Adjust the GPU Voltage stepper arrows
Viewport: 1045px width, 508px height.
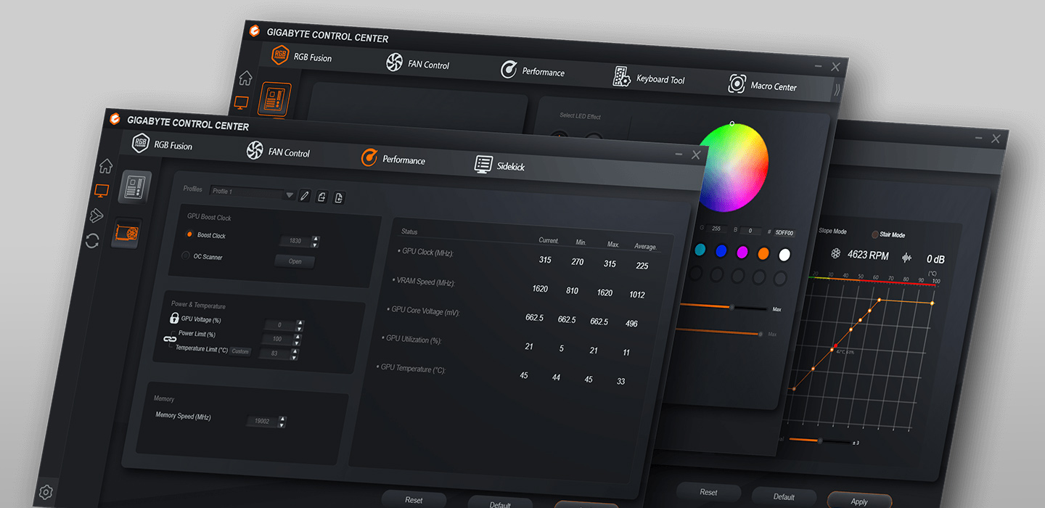pyautogui.click(x=300, y=325)
